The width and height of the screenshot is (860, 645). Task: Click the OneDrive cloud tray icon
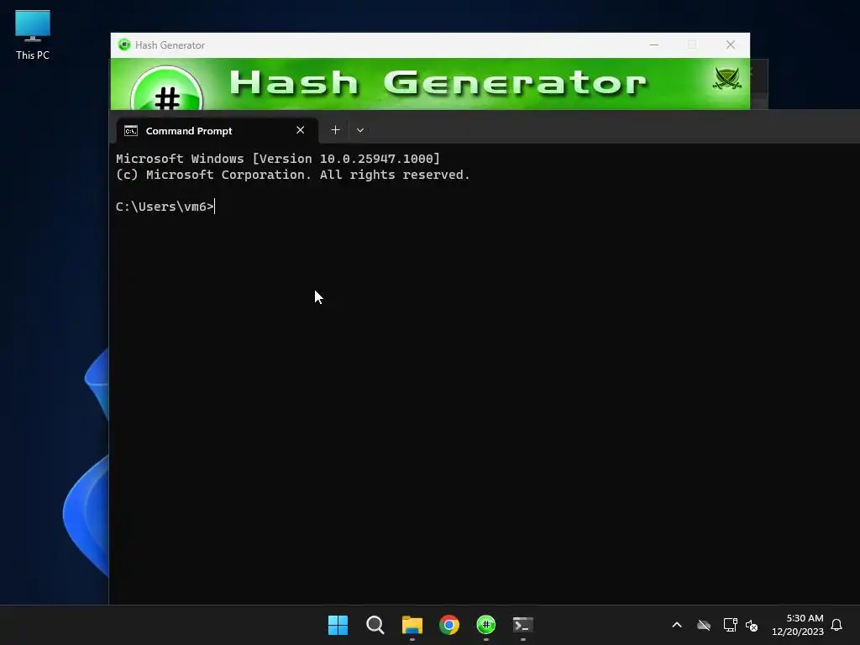click(704, 625)
